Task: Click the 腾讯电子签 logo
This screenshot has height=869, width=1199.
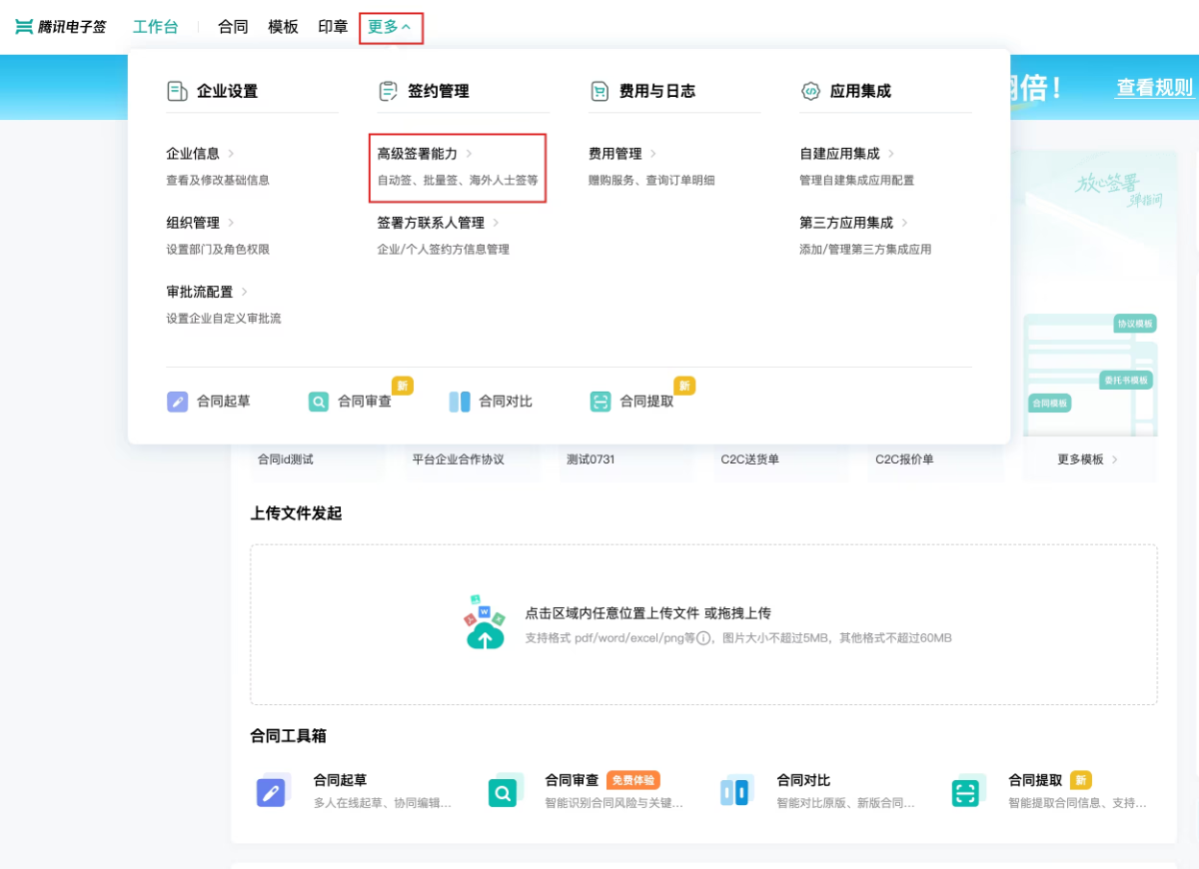Action: point(60,26)
